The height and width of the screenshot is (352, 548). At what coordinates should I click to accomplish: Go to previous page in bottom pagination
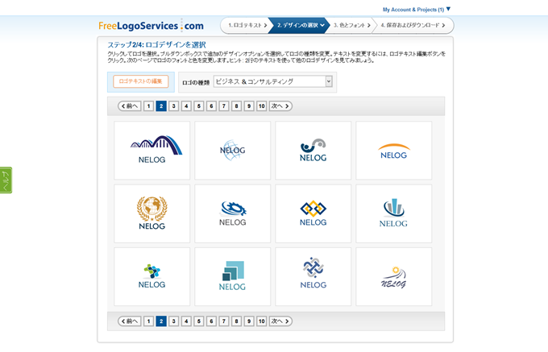(130, 321)
